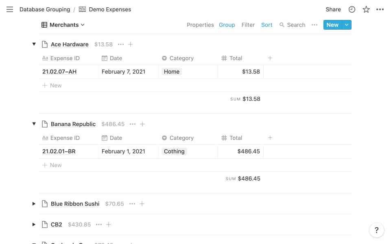391x244 pixels.
Task: Add a property column in Ace Hardware table
Action: [x=270, y=58]
